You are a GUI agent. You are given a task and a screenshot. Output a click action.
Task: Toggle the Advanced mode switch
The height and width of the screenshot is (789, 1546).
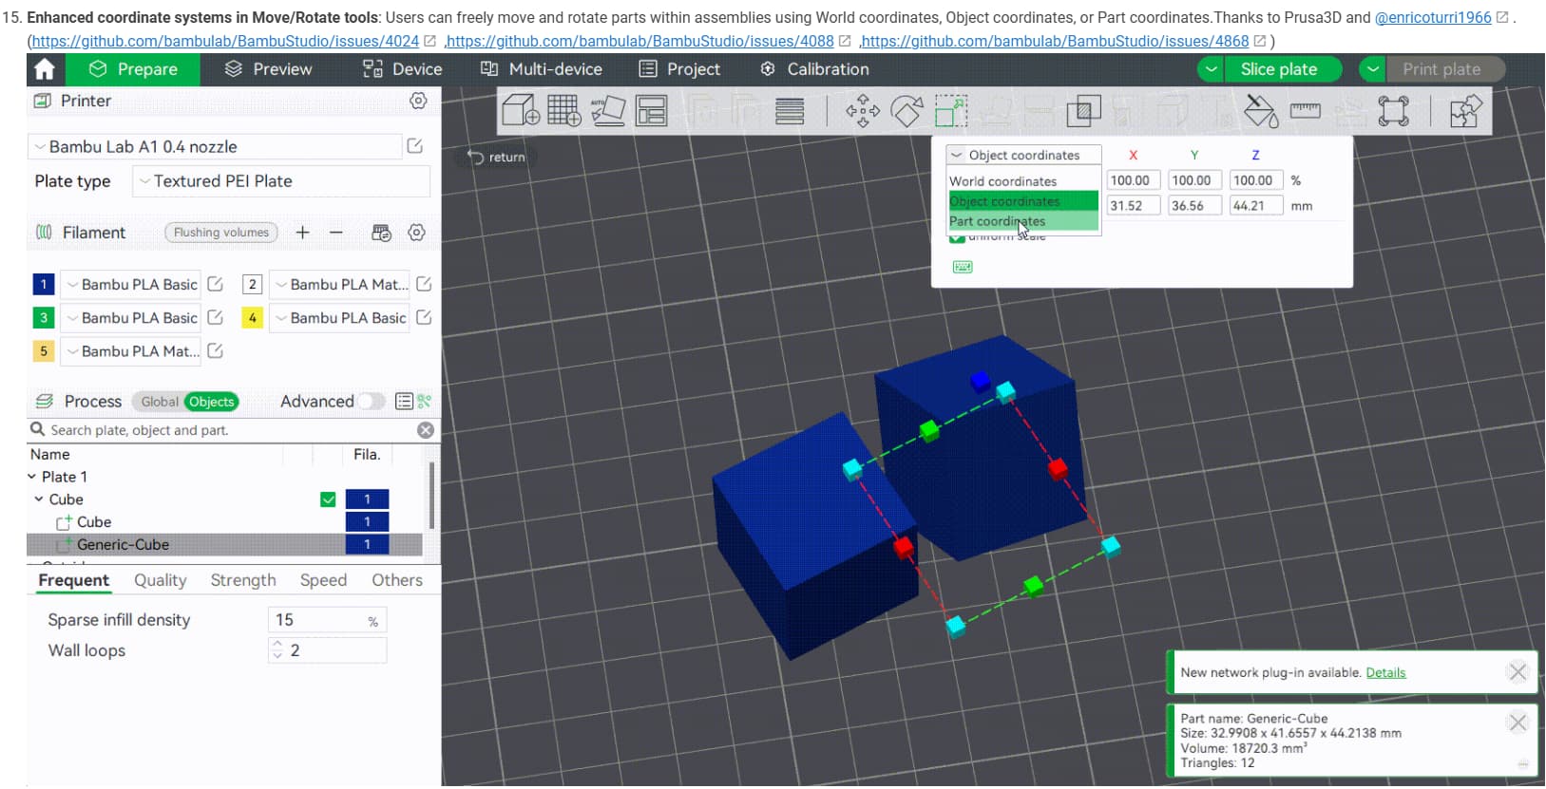pos(371,402)
